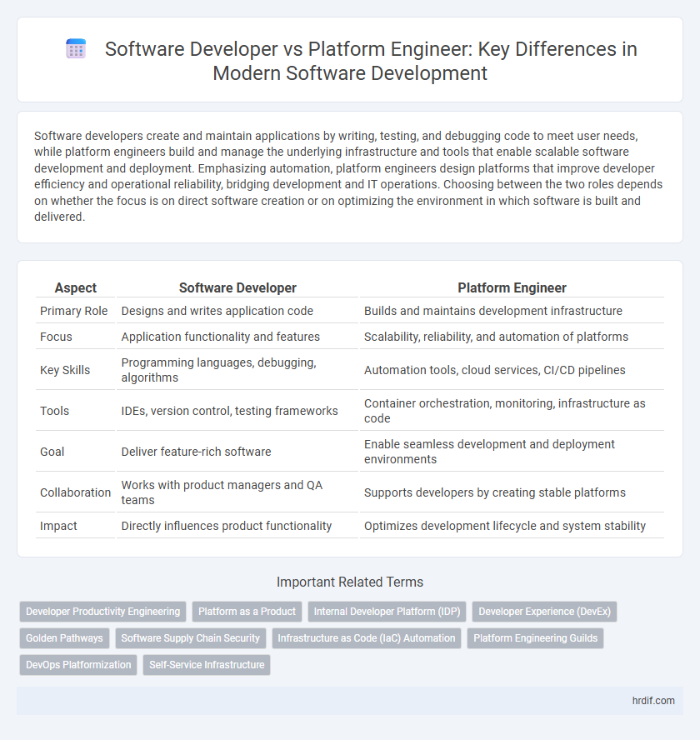Click 'Container orchestration, monitoring, infrastructure as code' cell

[x=512, y=411]
